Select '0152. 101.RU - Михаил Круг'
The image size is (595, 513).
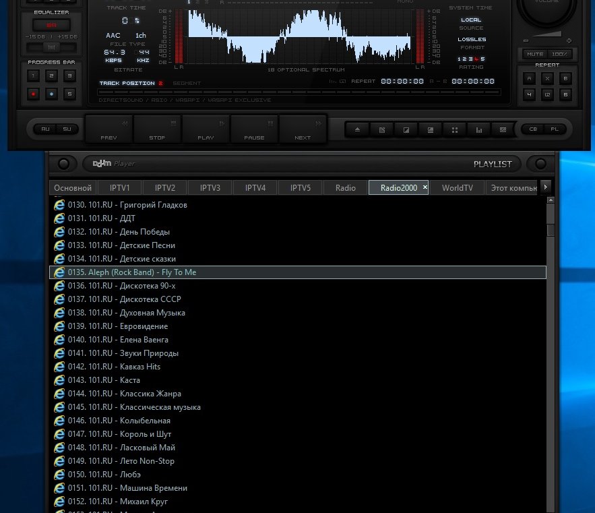[x=298, y=502]
